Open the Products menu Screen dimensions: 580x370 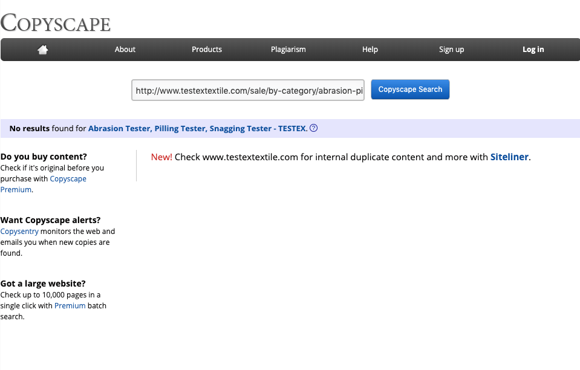[207, 50]
